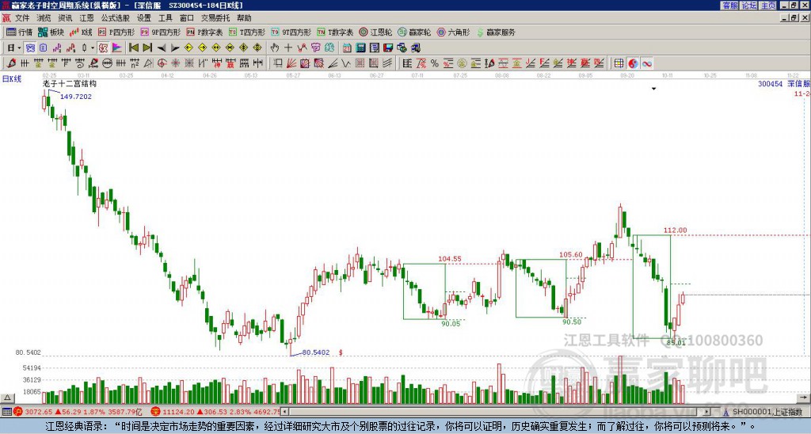The width and height of the screenshot is (811, 434).
Task: Expand the candlestick style dropdown arrow
Action: [93, 48]
